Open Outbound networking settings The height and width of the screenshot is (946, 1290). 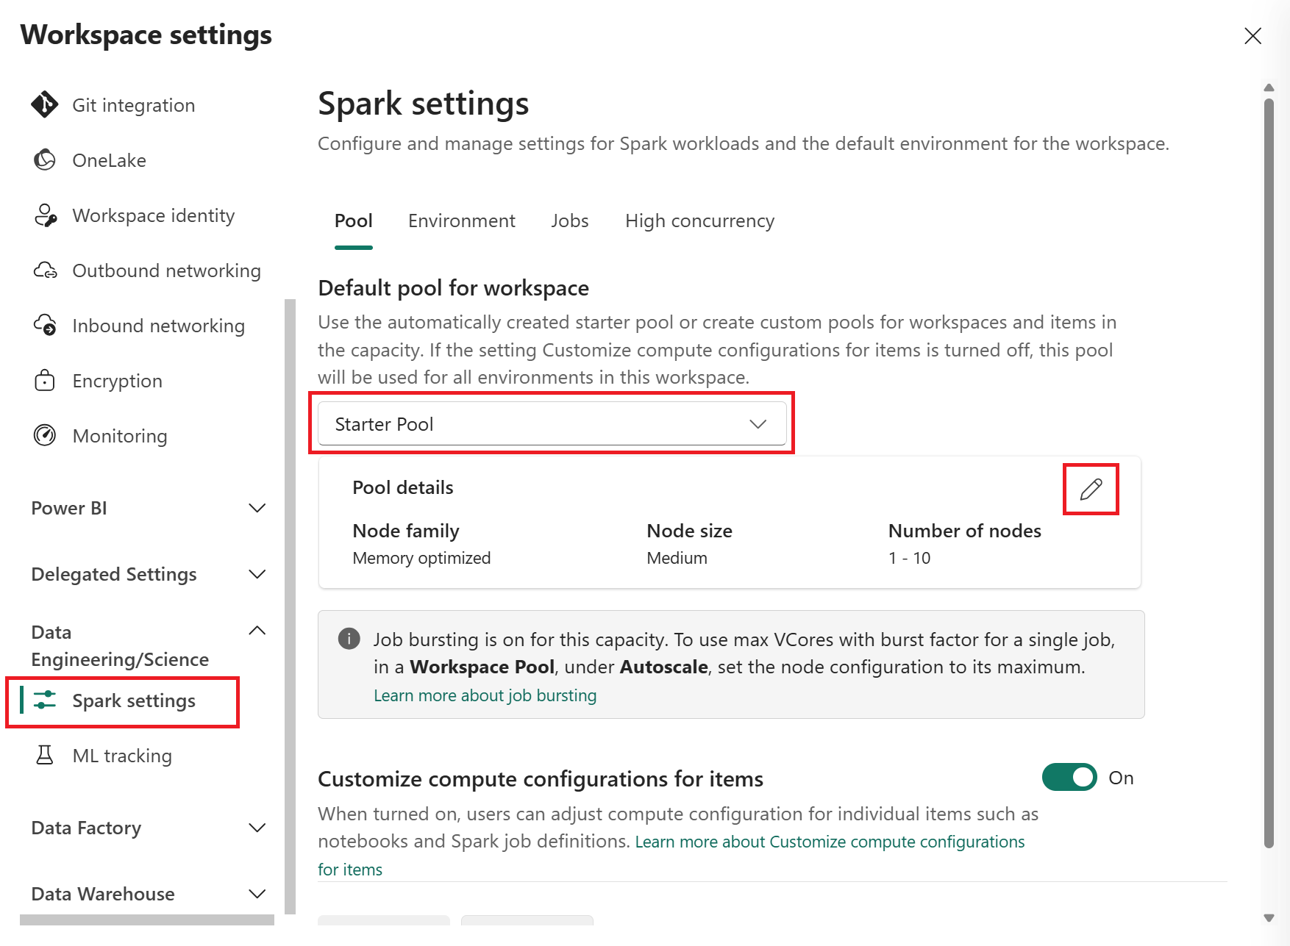click(x=167, y=270)
